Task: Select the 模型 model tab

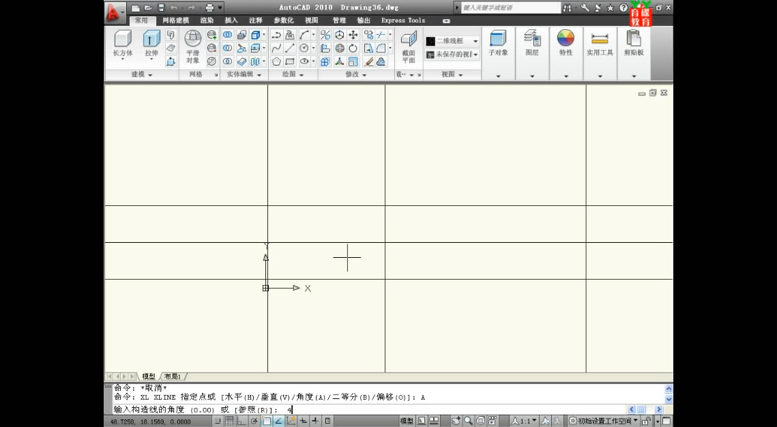Action: tap(149, 377)
